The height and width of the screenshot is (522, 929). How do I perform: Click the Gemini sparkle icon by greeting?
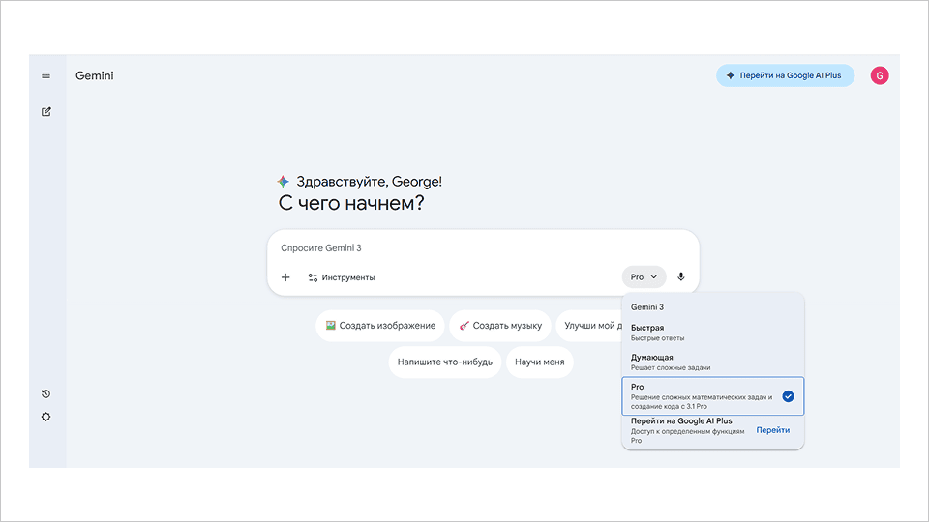tap(284, 182)
